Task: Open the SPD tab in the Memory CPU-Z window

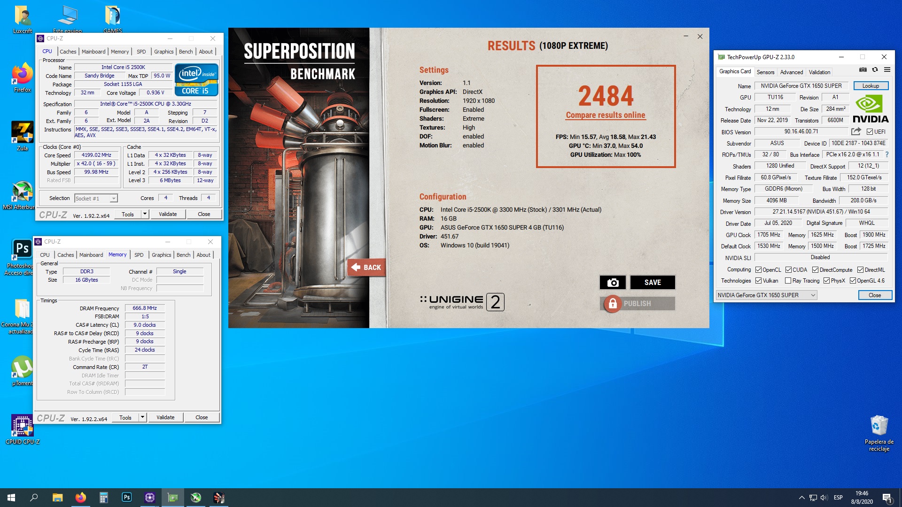Action: 139,255
